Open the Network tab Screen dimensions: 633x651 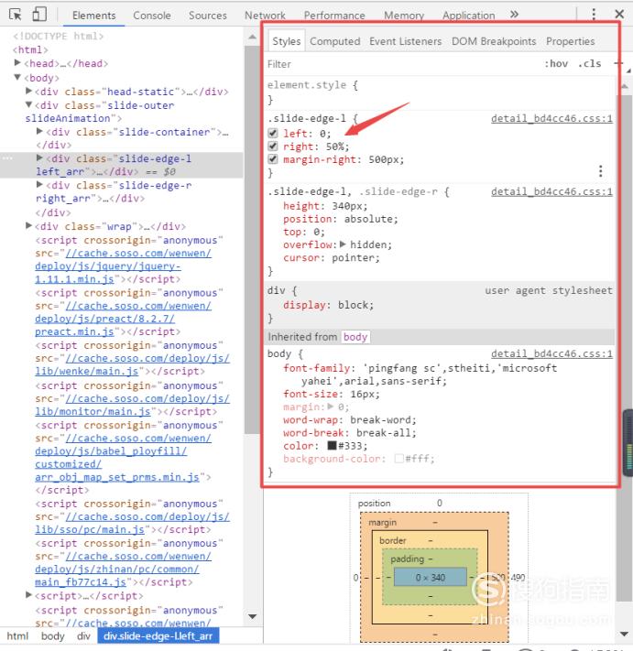point(265,16)
